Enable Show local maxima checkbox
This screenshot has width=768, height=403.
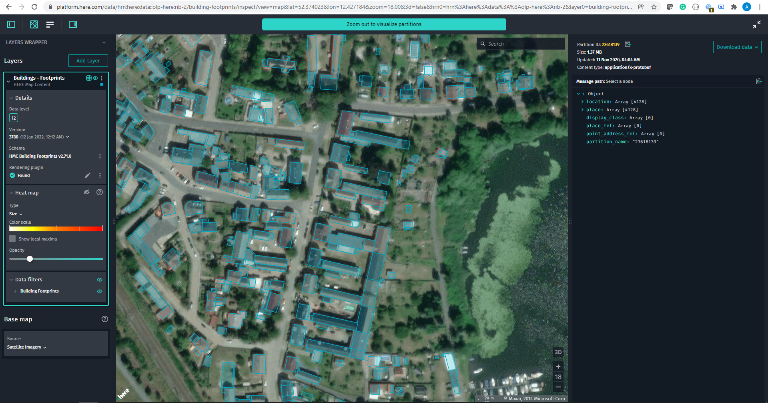pyautogui.click(x=12, y=239)
